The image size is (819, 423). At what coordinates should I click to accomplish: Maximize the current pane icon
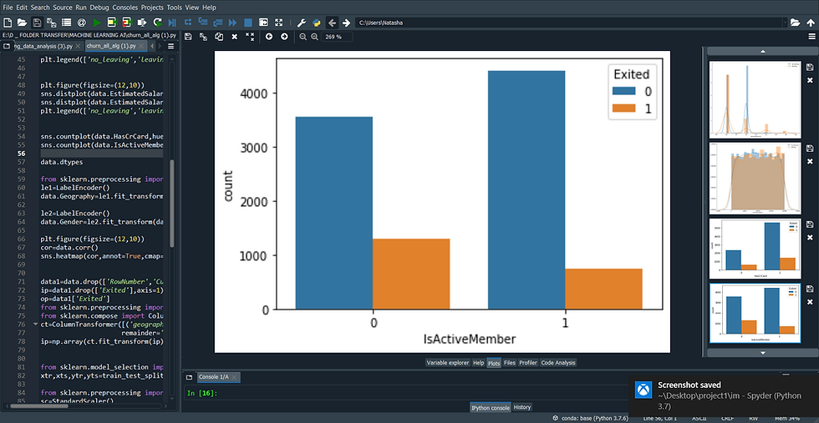click(x=264, y=23)
